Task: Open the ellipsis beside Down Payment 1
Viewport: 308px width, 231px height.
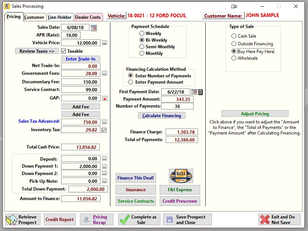Action: tap(104, 165)
